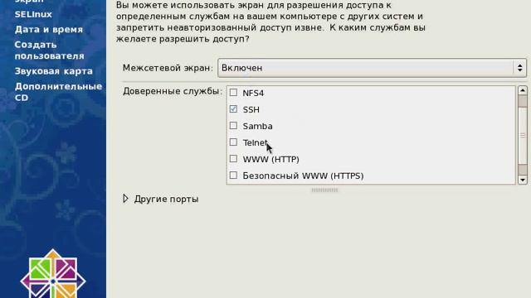Enable the Telnet checkbox
This screenshot has height=298, width=531.
(x=233, y=142)
